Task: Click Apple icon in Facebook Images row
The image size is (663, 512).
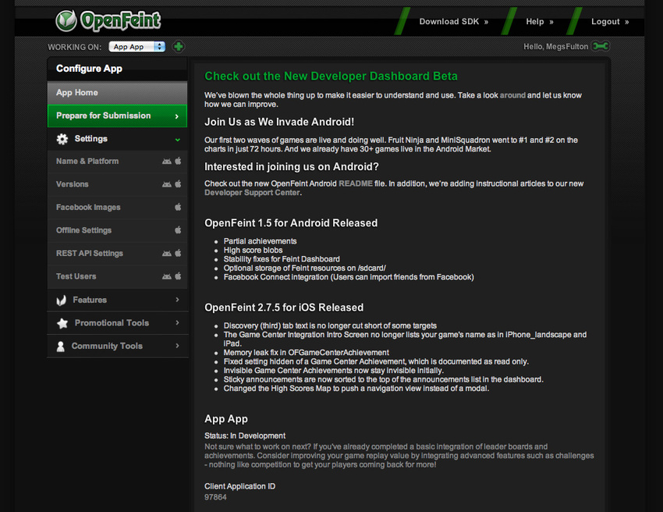Action: (x=178, y=207)
